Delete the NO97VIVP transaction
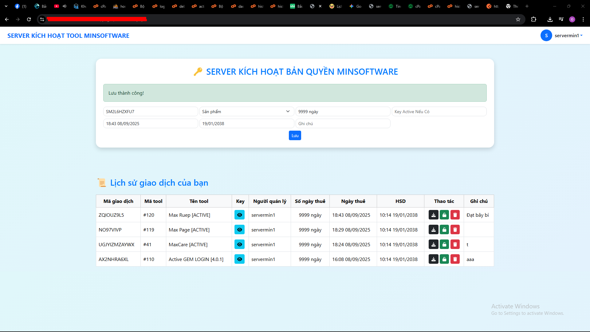 (x=455, y=230)
